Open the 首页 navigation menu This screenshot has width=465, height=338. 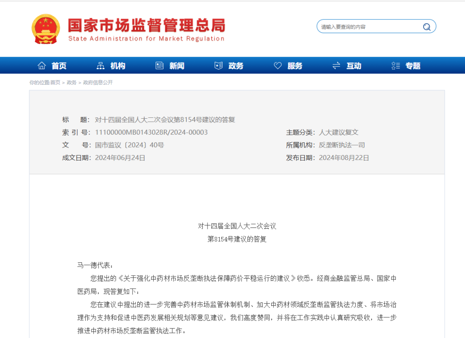tap(59, 65)
